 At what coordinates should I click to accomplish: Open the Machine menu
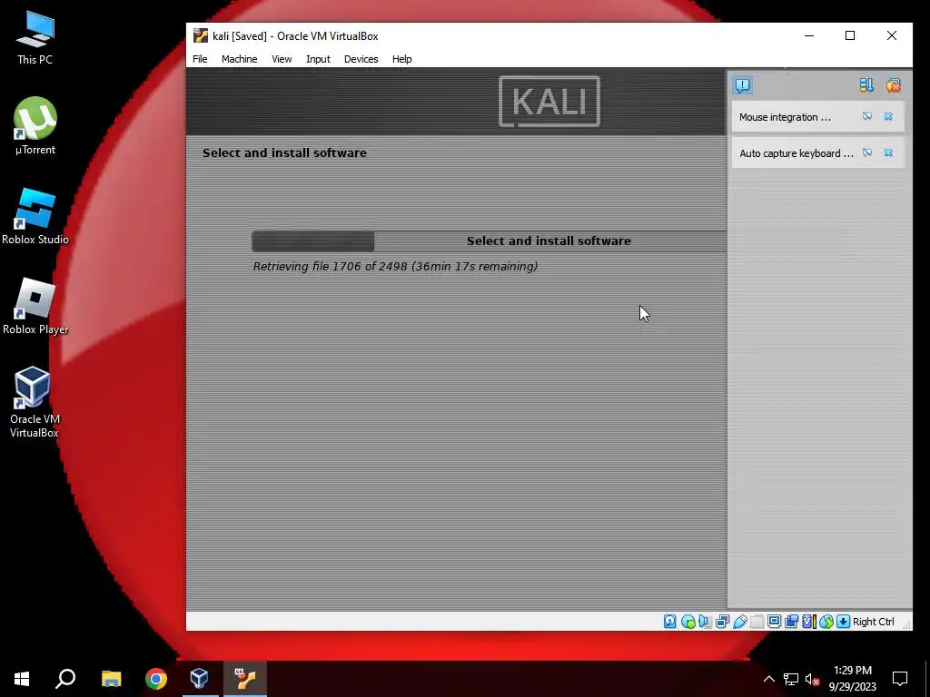[239, 59]
